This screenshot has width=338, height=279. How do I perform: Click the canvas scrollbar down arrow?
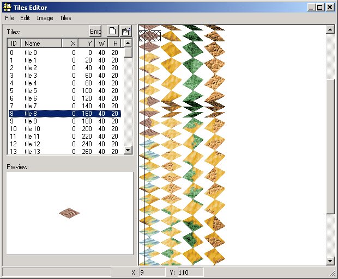pos(330,261)
